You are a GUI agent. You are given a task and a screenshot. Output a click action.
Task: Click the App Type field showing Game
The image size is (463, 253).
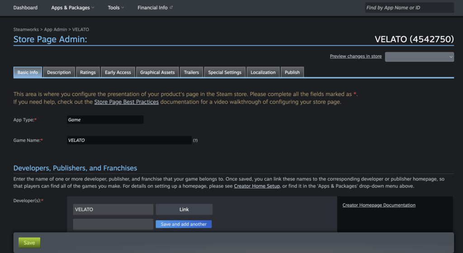[x=105, y=119]
